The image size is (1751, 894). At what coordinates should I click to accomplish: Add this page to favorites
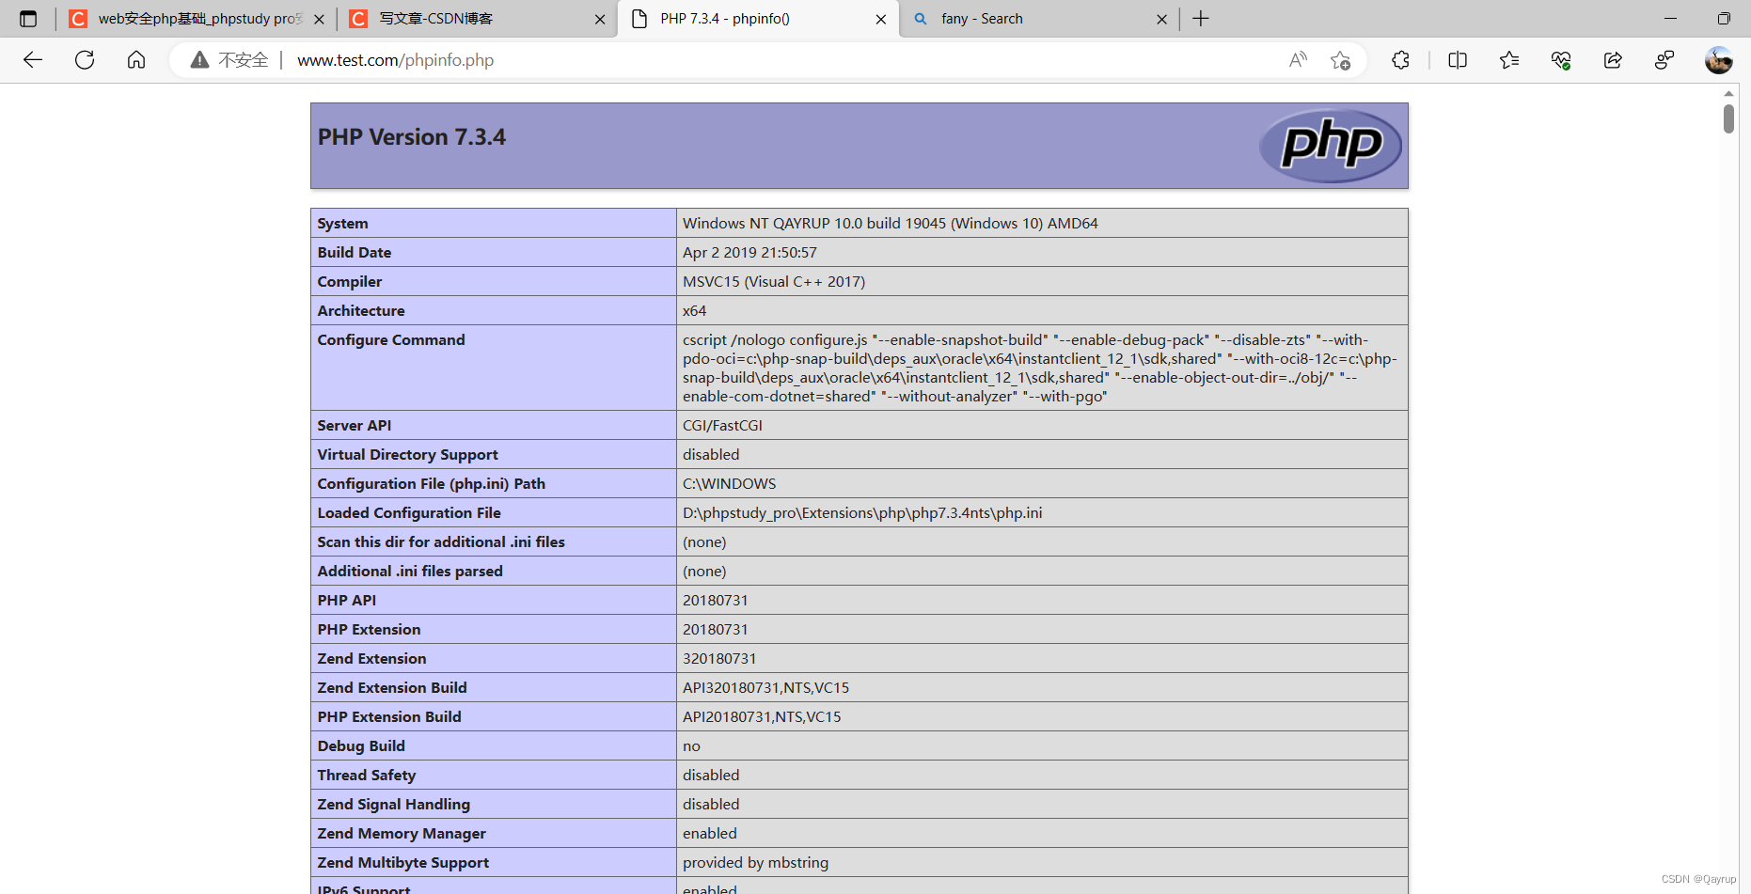click(1340, 60)
